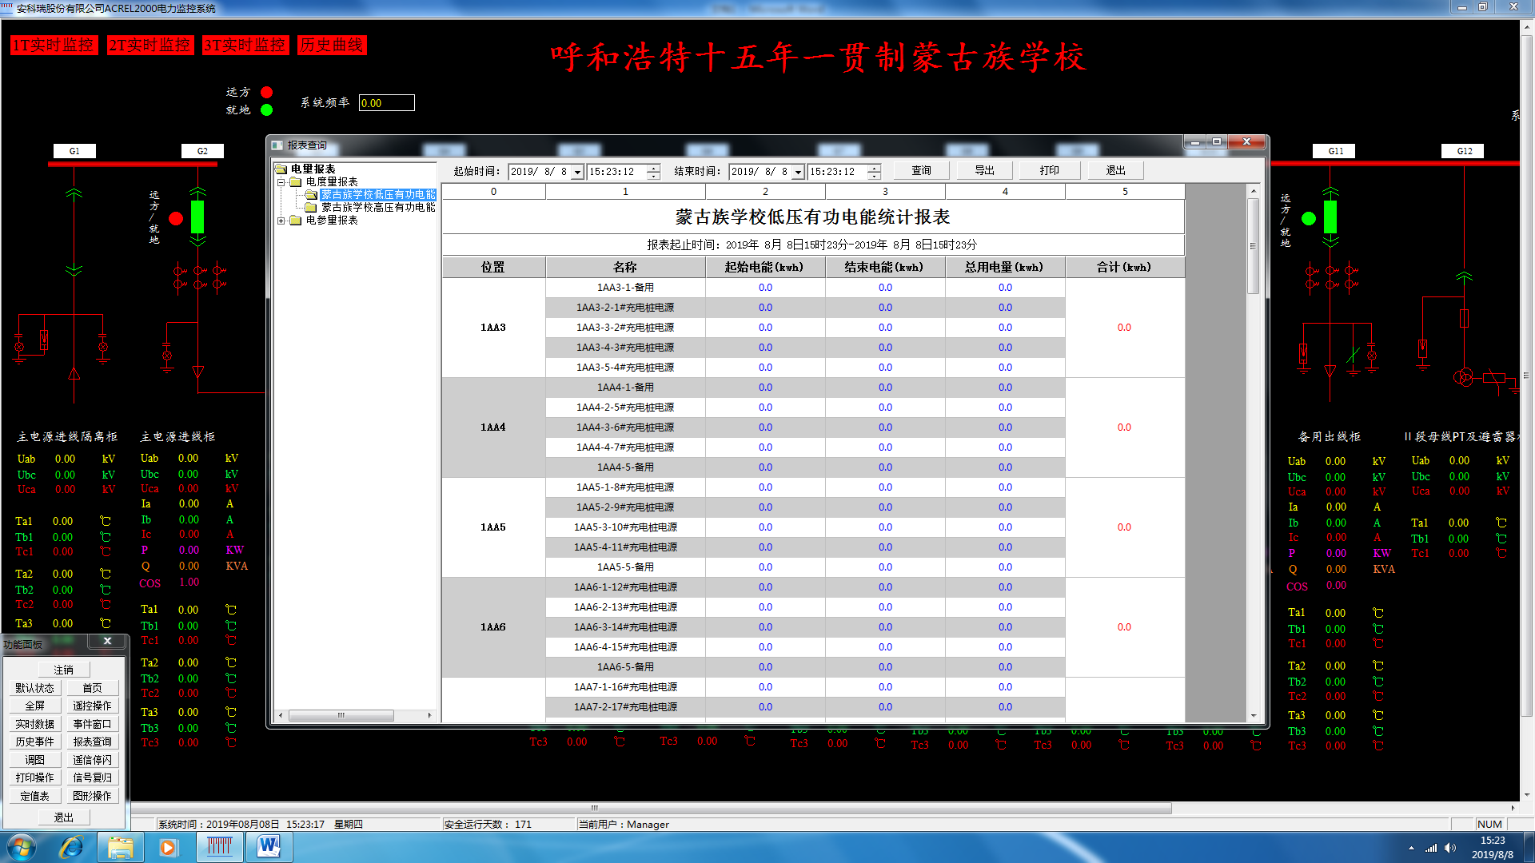Expand the 电参量报表 tree node
Viewport: 1535px width, 863px height.
point(281,221)
